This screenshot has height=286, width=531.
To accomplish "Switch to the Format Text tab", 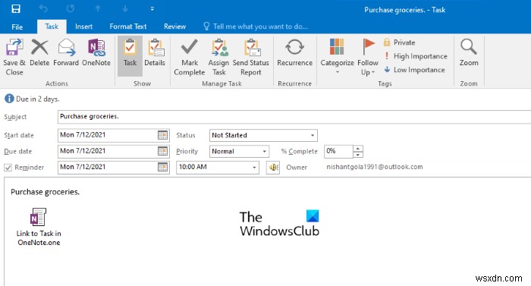I will click(x=128, y=27).
